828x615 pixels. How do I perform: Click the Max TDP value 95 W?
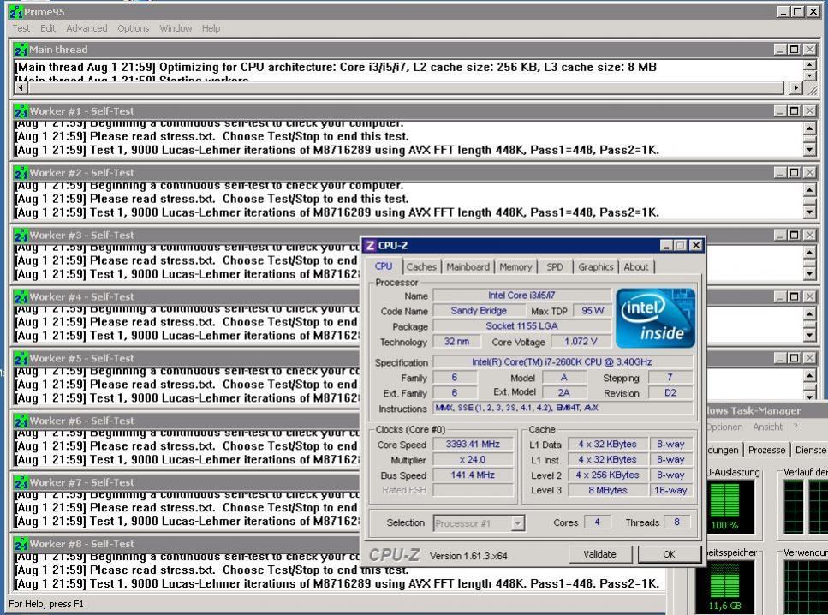[x=593, y=311]
